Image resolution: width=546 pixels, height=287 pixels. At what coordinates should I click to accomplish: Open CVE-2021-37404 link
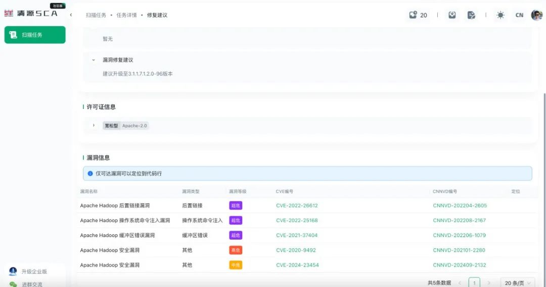click(297, 235)
